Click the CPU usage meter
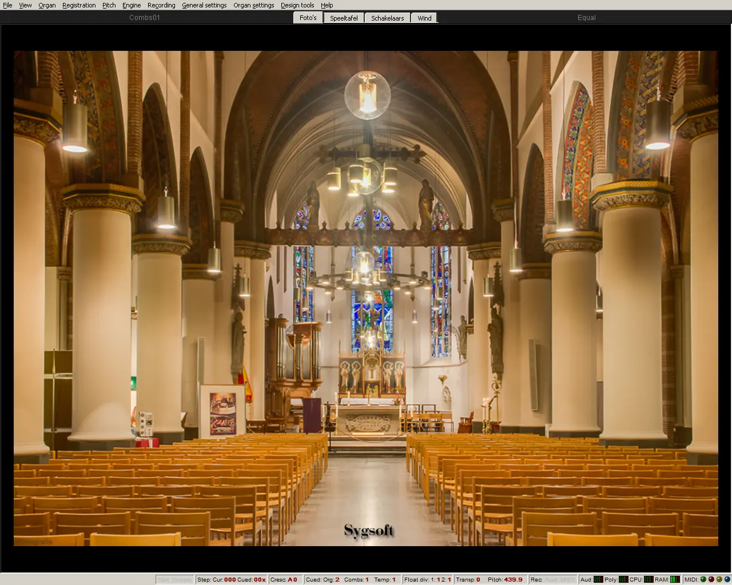 click(649, 579)
